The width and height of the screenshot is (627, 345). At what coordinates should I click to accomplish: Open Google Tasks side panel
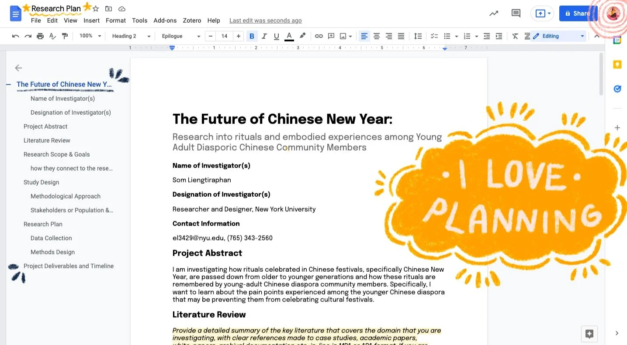(617, 89)
